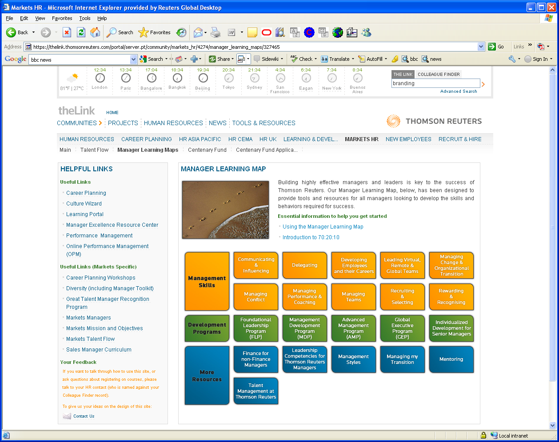The image size is (559, 442).
Task: Open the Favorites menu in menu bar
Action: click(62, 18)
